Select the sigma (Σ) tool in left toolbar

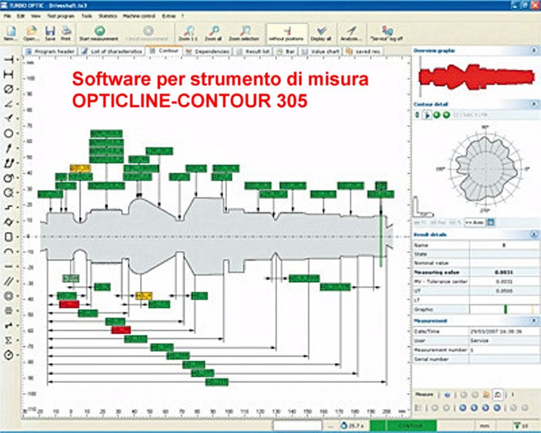8,340
